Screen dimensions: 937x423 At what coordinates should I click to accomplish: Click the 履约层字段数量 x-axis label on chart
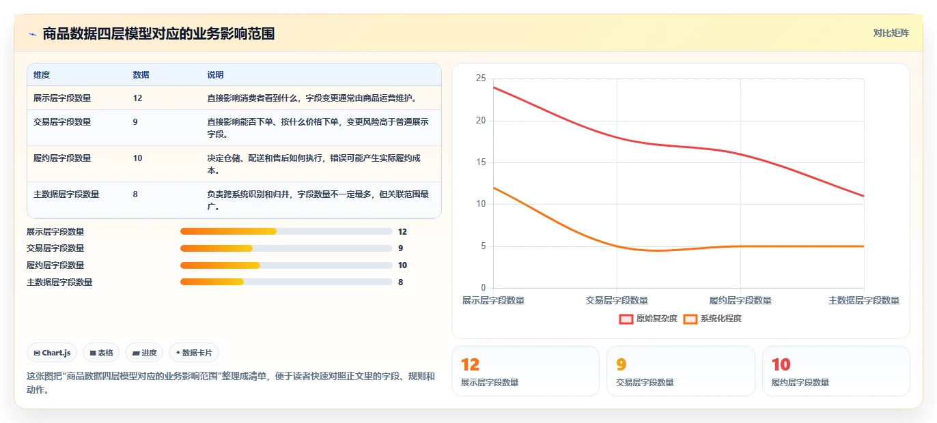pyautogui.click(x=740, y=300)
